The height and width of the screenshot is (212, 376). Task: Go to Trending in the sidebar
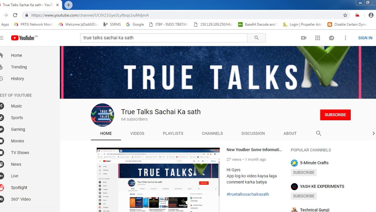(x=19, y=67)
